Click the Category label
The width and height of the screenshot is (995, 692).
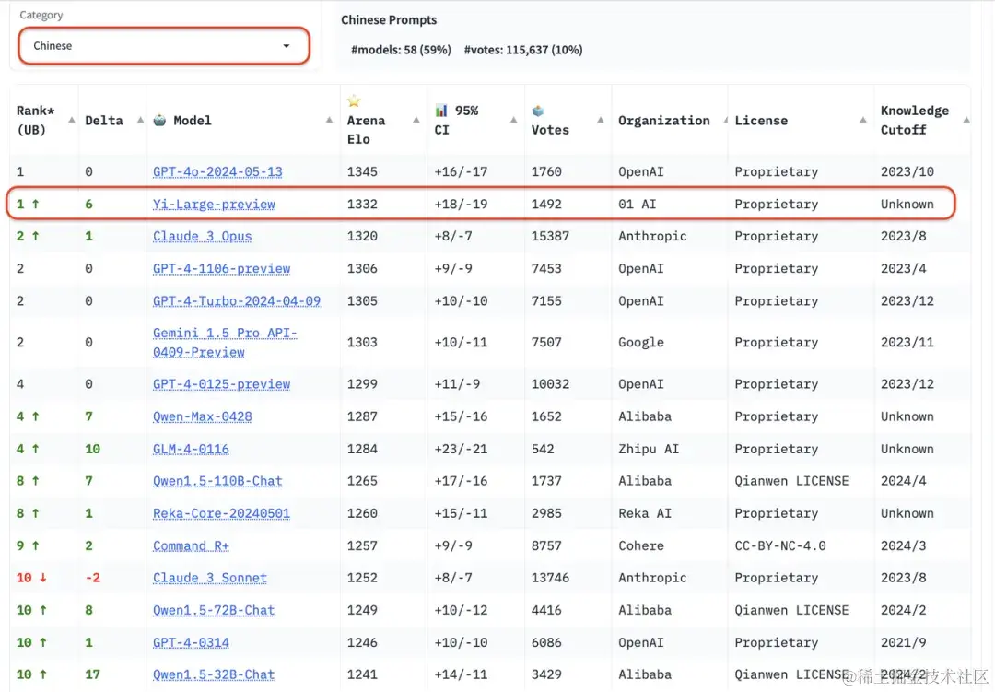point(41,15)
